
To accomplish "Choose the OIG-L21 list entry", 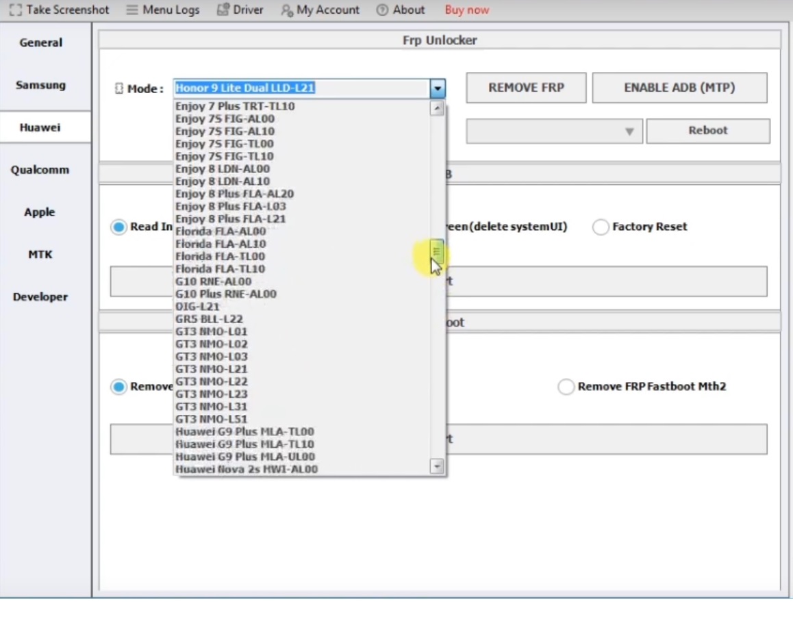I will pos(302,307).
